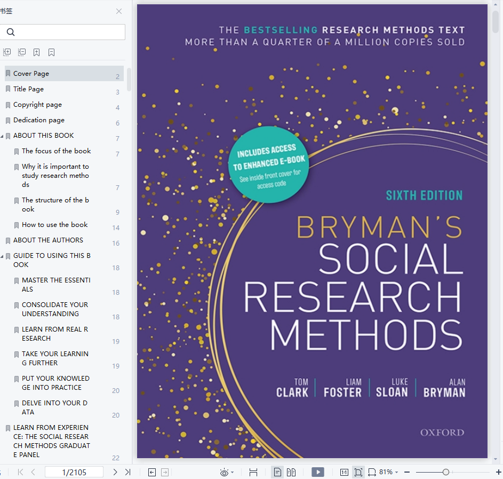The width and height of the screenshot is (503, 479).
Task: Open DELVE INTO YOUR DATA bookmark
Action: (54, 407)
